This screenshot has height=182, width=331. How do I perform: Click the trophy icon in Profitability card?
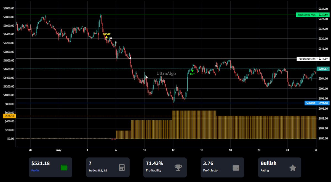(x=178, y=167)
